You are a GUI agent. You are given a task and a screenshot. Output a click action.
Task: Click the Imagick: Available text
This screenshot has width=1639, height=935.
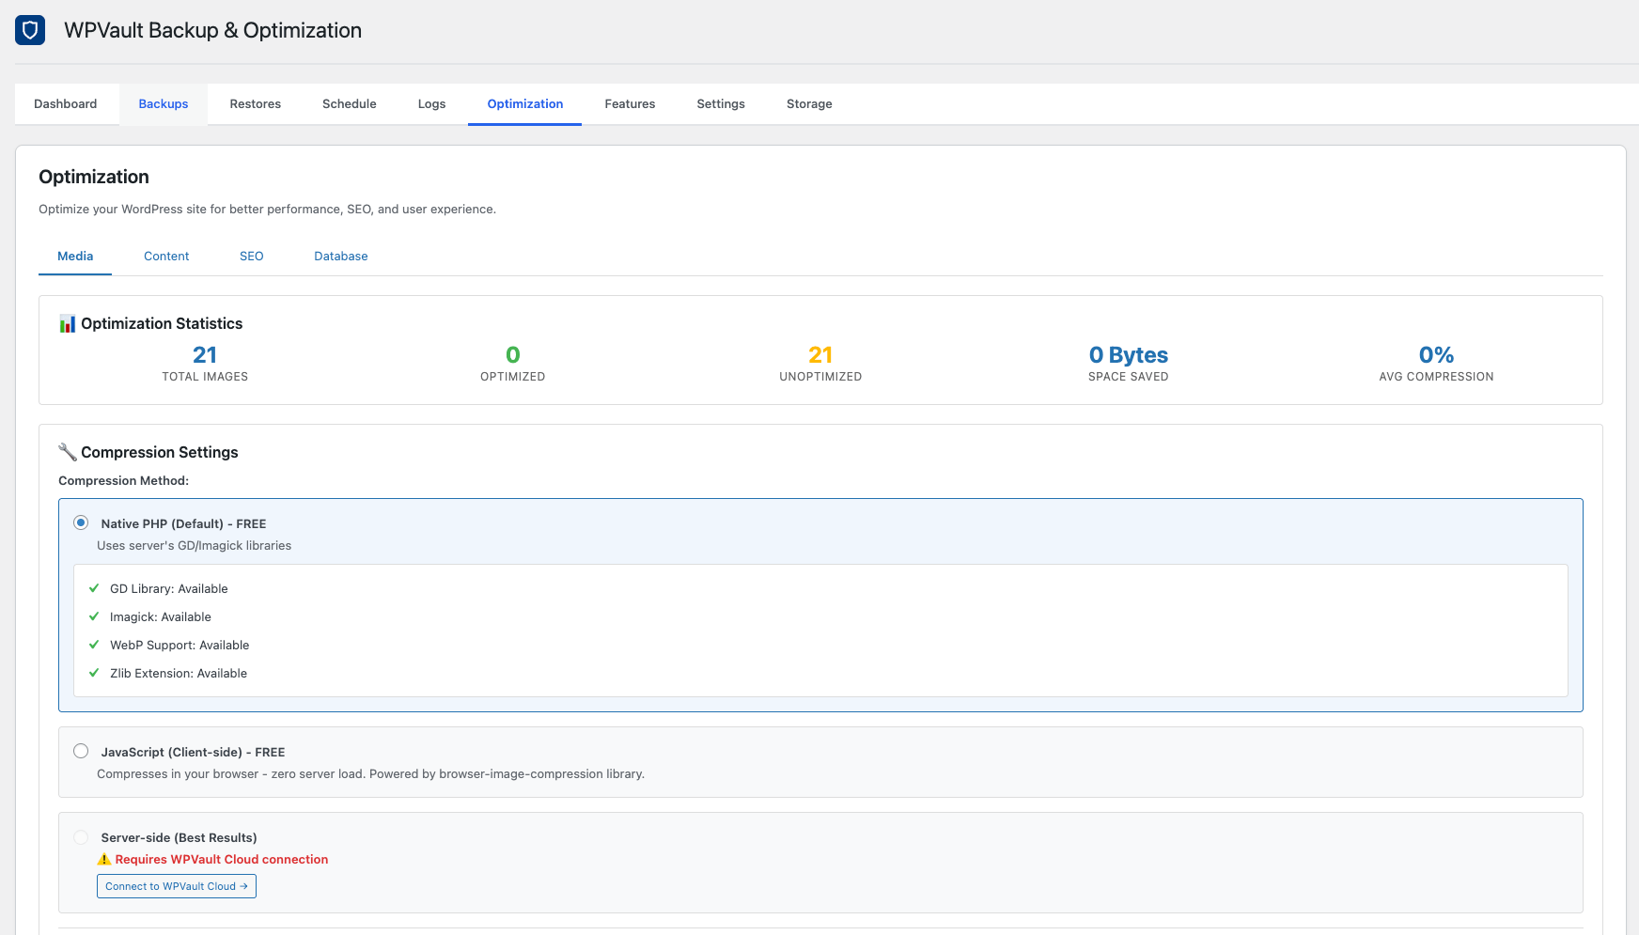tap(161, 617)
